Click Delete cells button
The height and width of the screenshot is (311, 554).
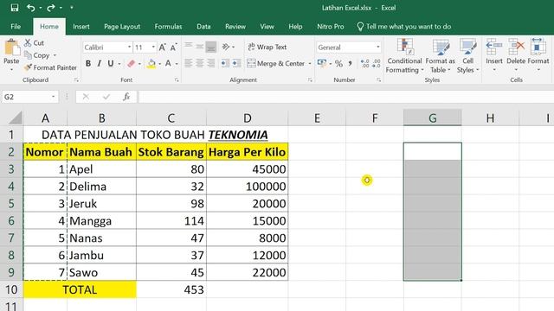click(516, 54)
